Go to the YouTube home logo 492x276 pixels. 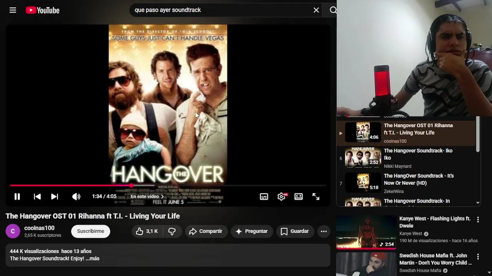[x=43, y=10]
